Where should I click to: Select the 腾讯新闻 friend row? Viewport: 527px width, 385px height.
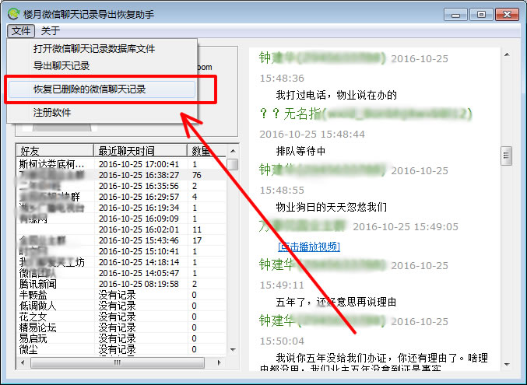(121, 284)
